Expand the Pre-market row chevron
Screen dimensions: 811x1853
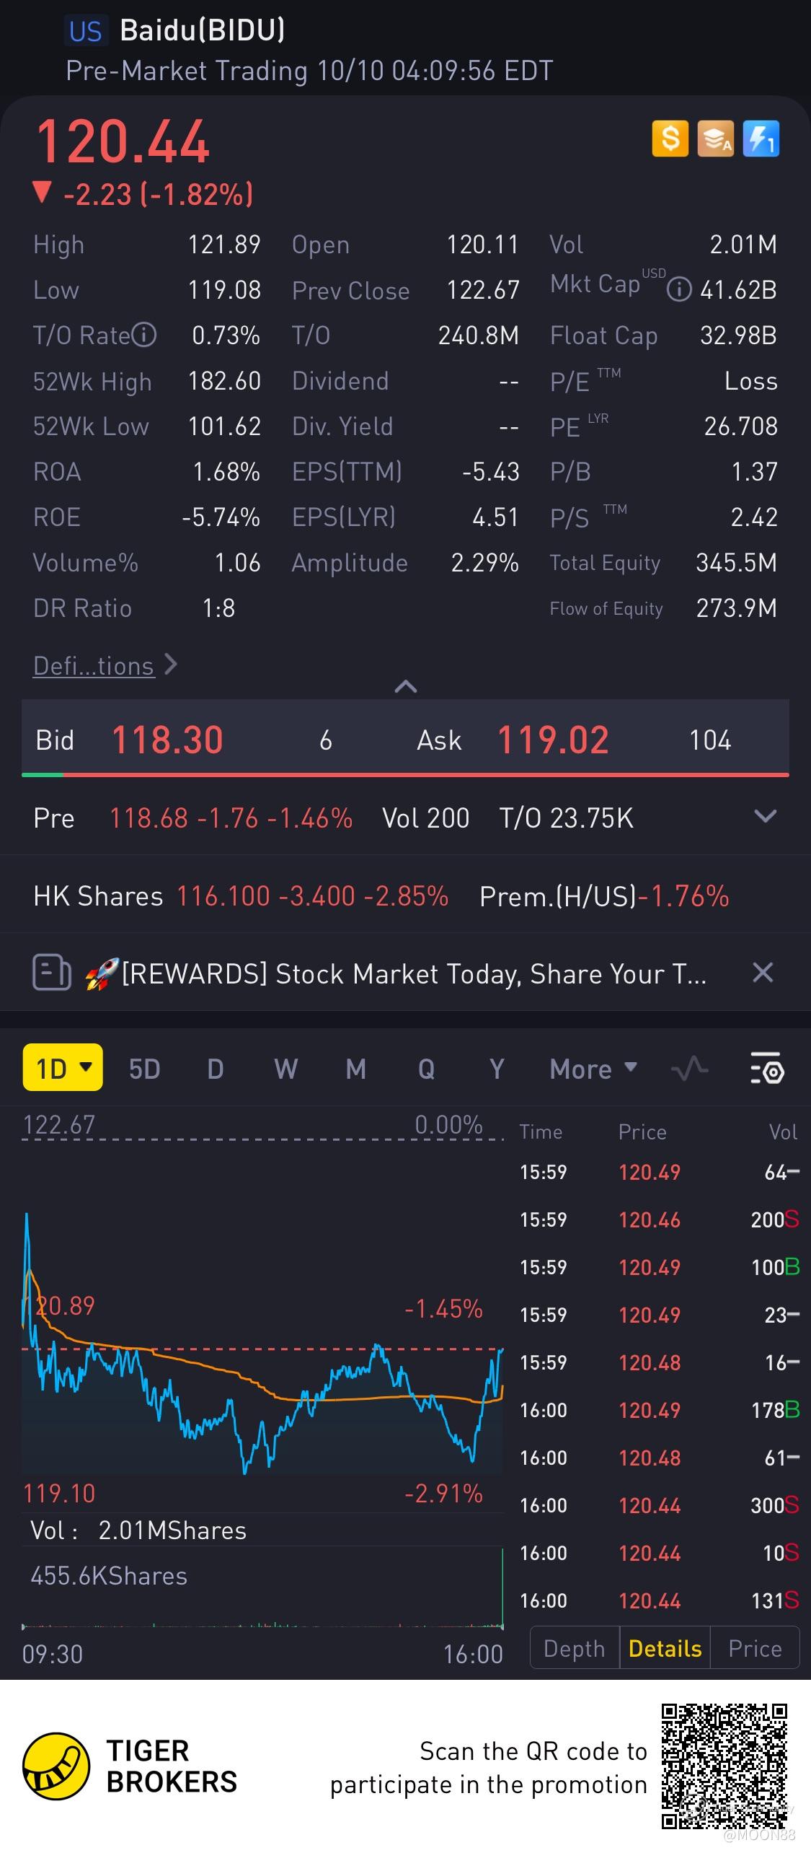click(764, 817)
